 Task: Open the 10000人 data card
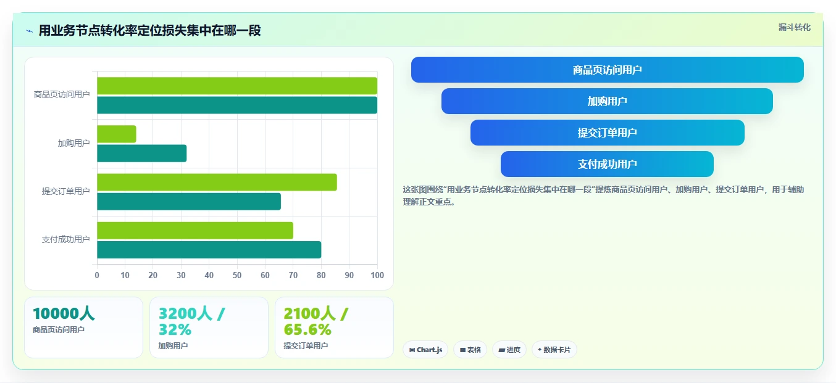[x=83, y=327]
